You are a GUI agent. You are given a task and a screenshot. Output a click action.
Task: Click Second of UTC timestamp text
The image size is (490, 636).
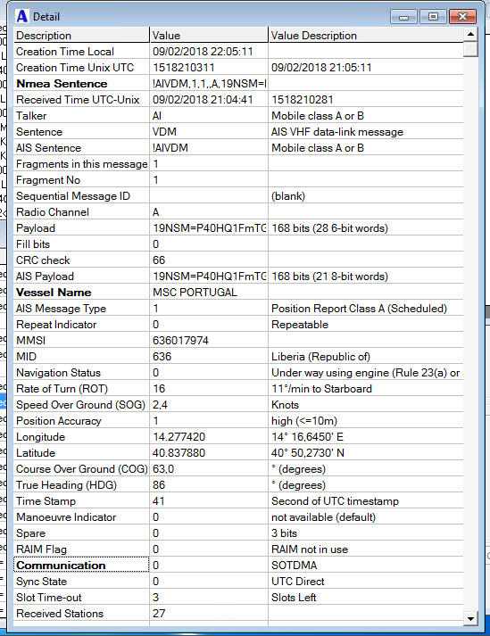[335, 501]
